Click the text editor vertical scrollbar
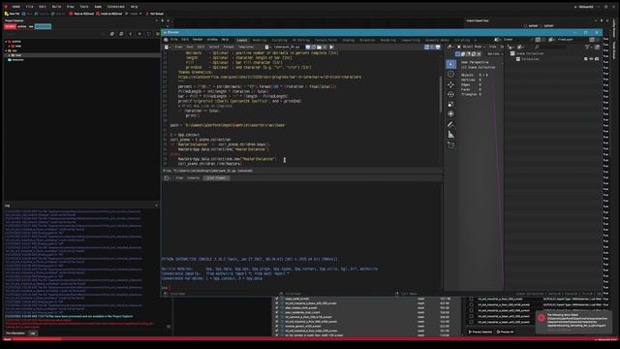 [x=441, y=94]
